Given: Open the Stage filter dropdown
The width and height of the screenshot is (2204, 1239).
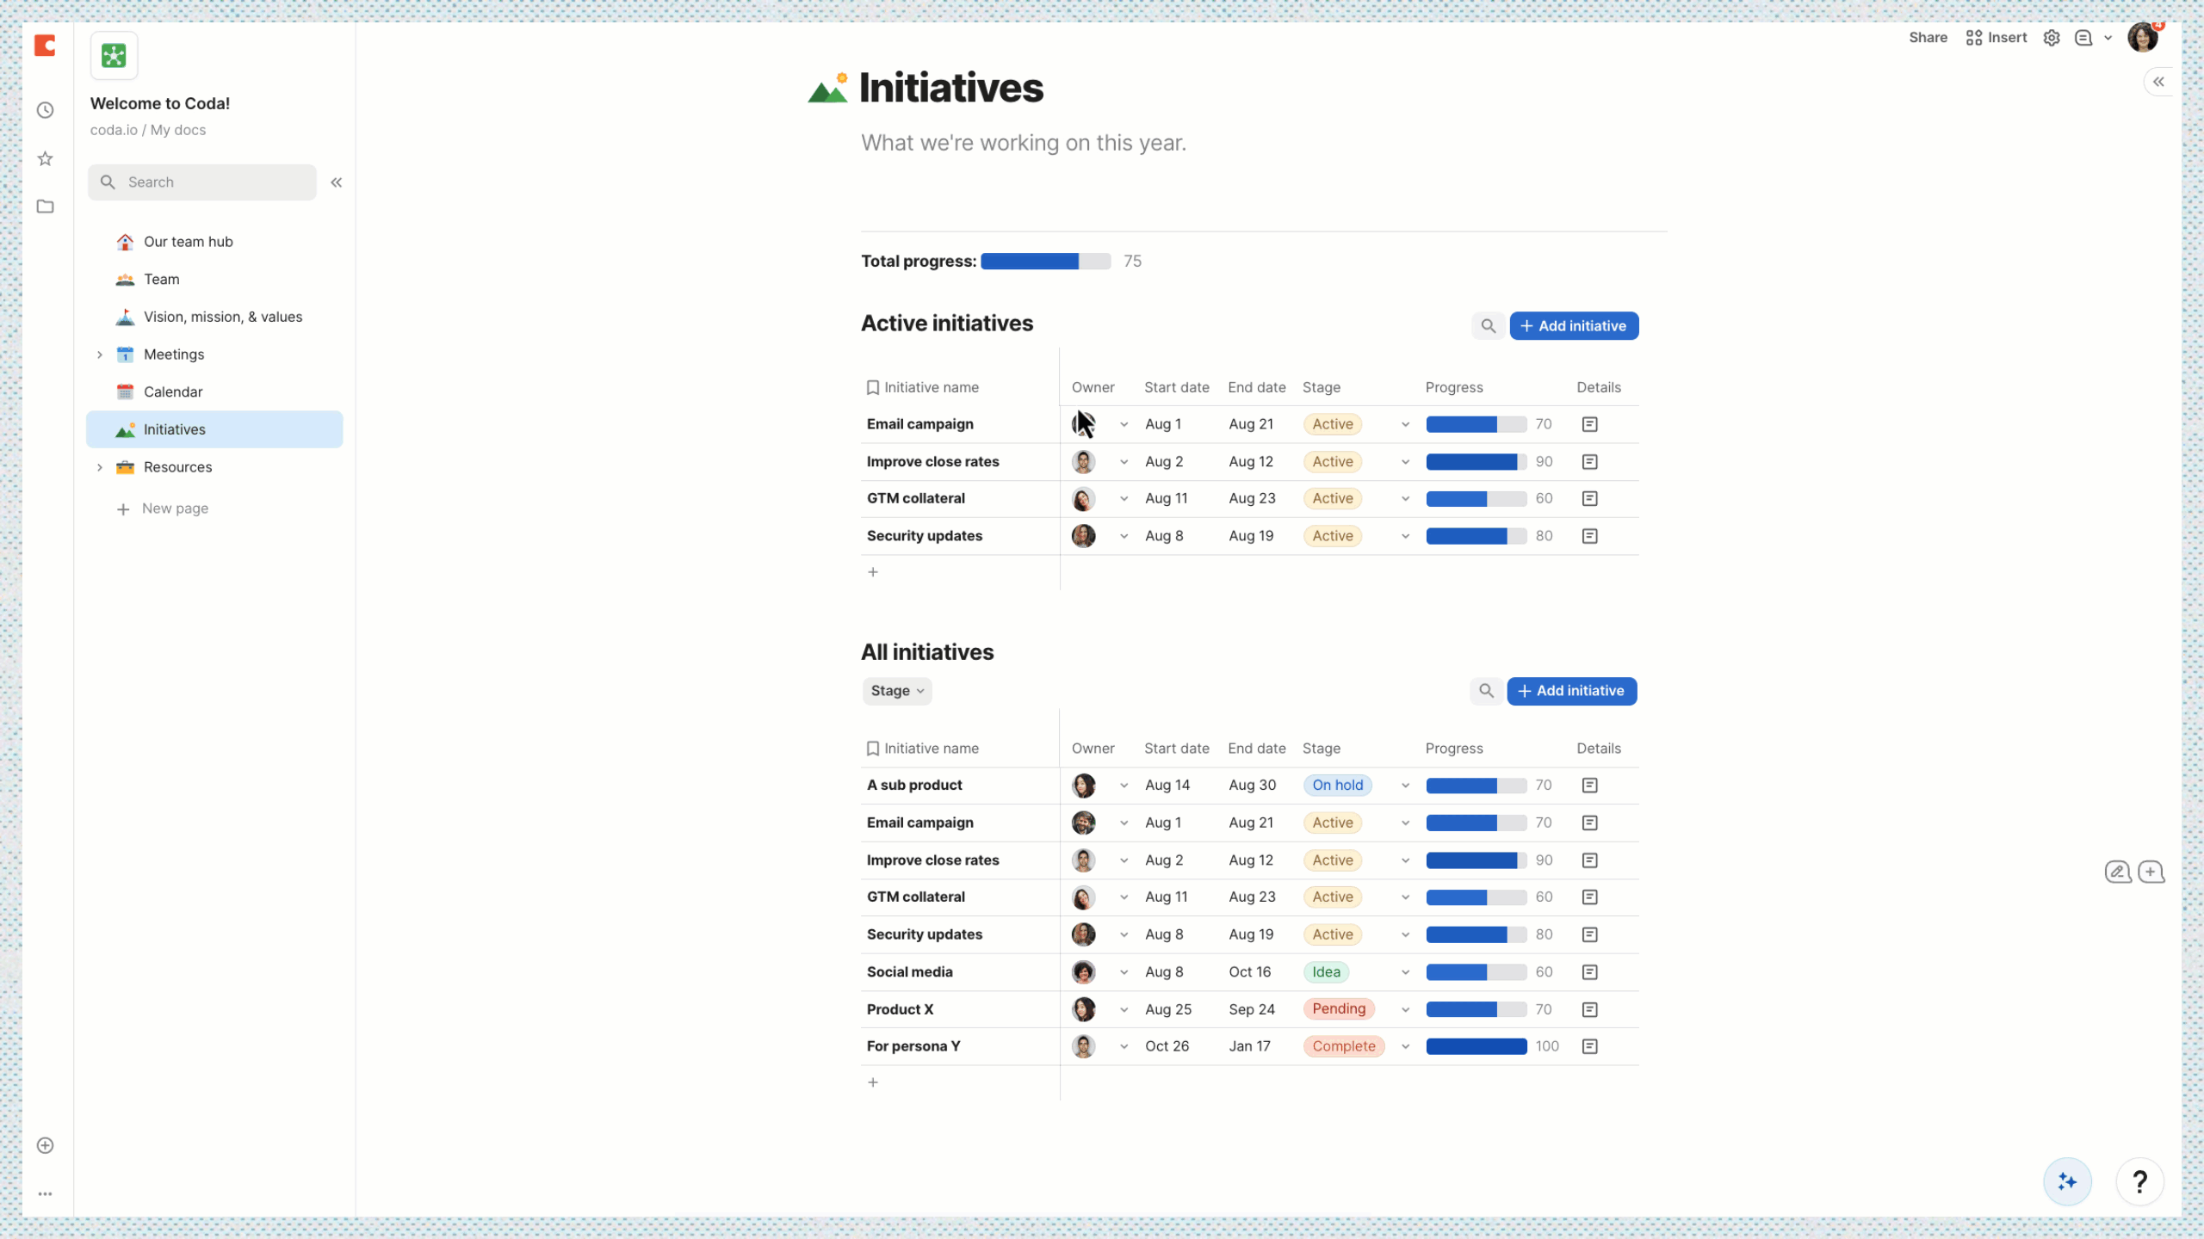Looking at the screenshot, I should point(897,691).
